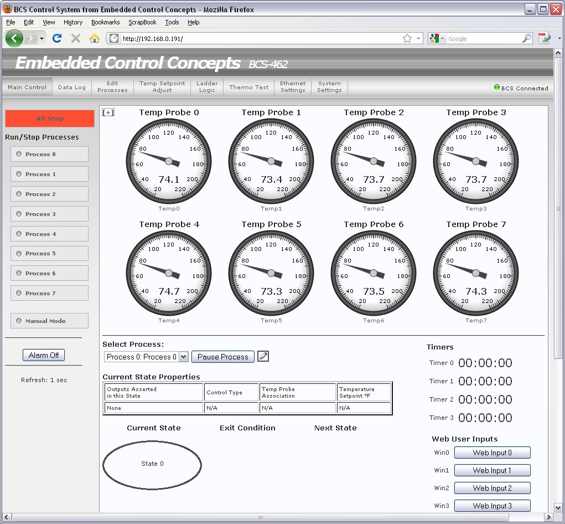
Task: Click the Temp Probe 2 gauge
Action: [374, 161]
